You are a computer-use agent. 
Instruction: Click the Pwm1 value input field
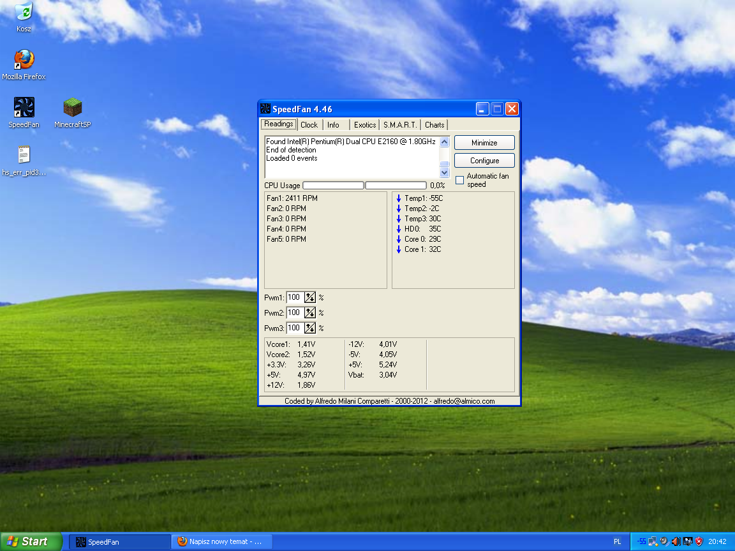pyautogui.click(x=294, y=298)
